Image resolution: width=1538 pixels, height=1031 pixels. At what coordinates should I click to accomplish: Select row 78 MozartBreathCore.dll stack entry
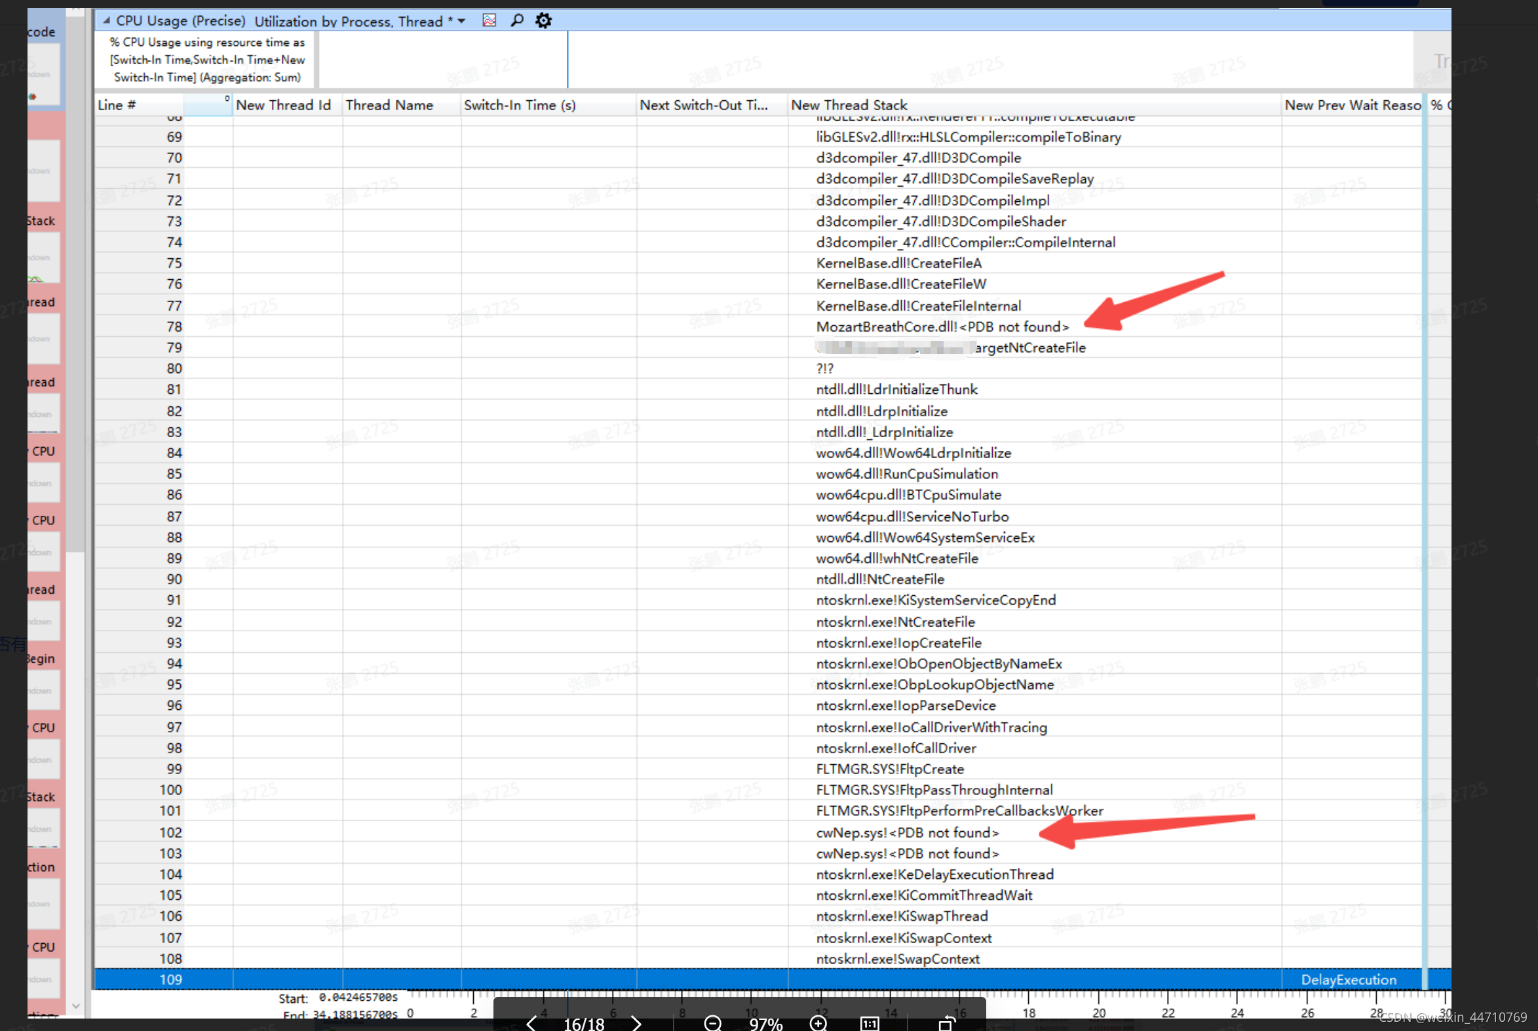pos(942,327)
